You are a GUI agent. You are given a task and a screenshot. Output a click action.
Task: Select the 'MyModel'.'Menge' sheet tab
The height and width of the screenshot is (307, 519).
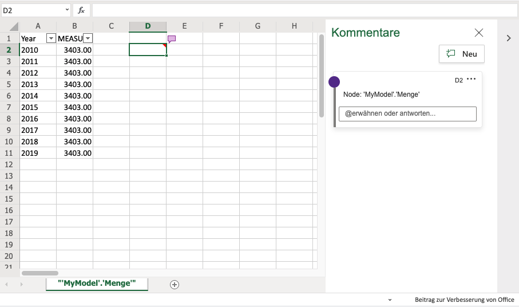97,284
